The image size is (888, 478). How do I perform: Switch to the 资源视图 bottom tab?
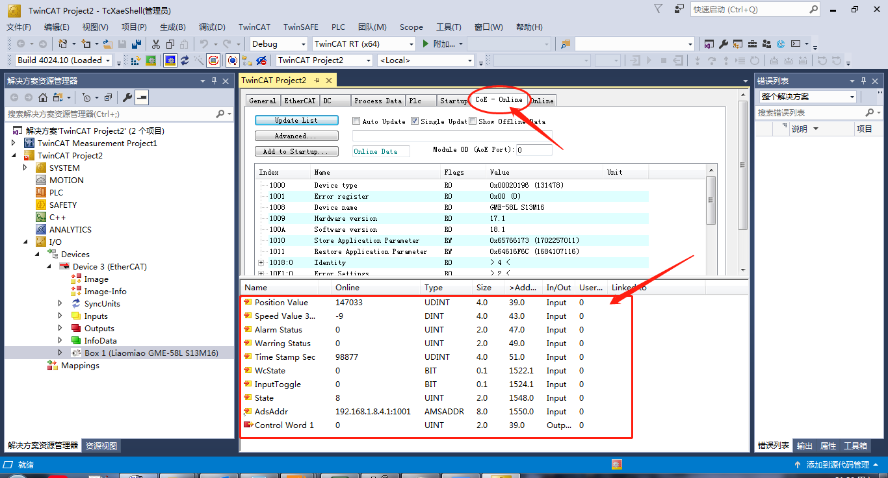(101, 446)
